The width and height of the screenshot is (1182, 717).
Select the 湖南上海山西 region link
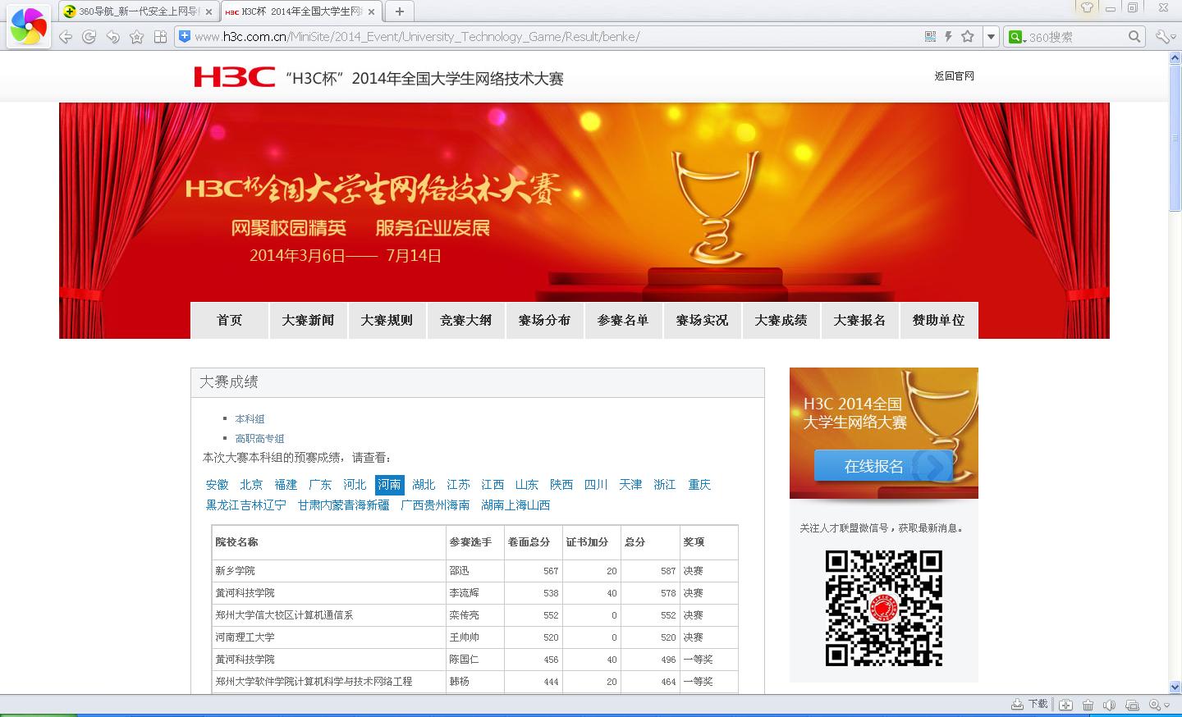(x=515, y=505)
